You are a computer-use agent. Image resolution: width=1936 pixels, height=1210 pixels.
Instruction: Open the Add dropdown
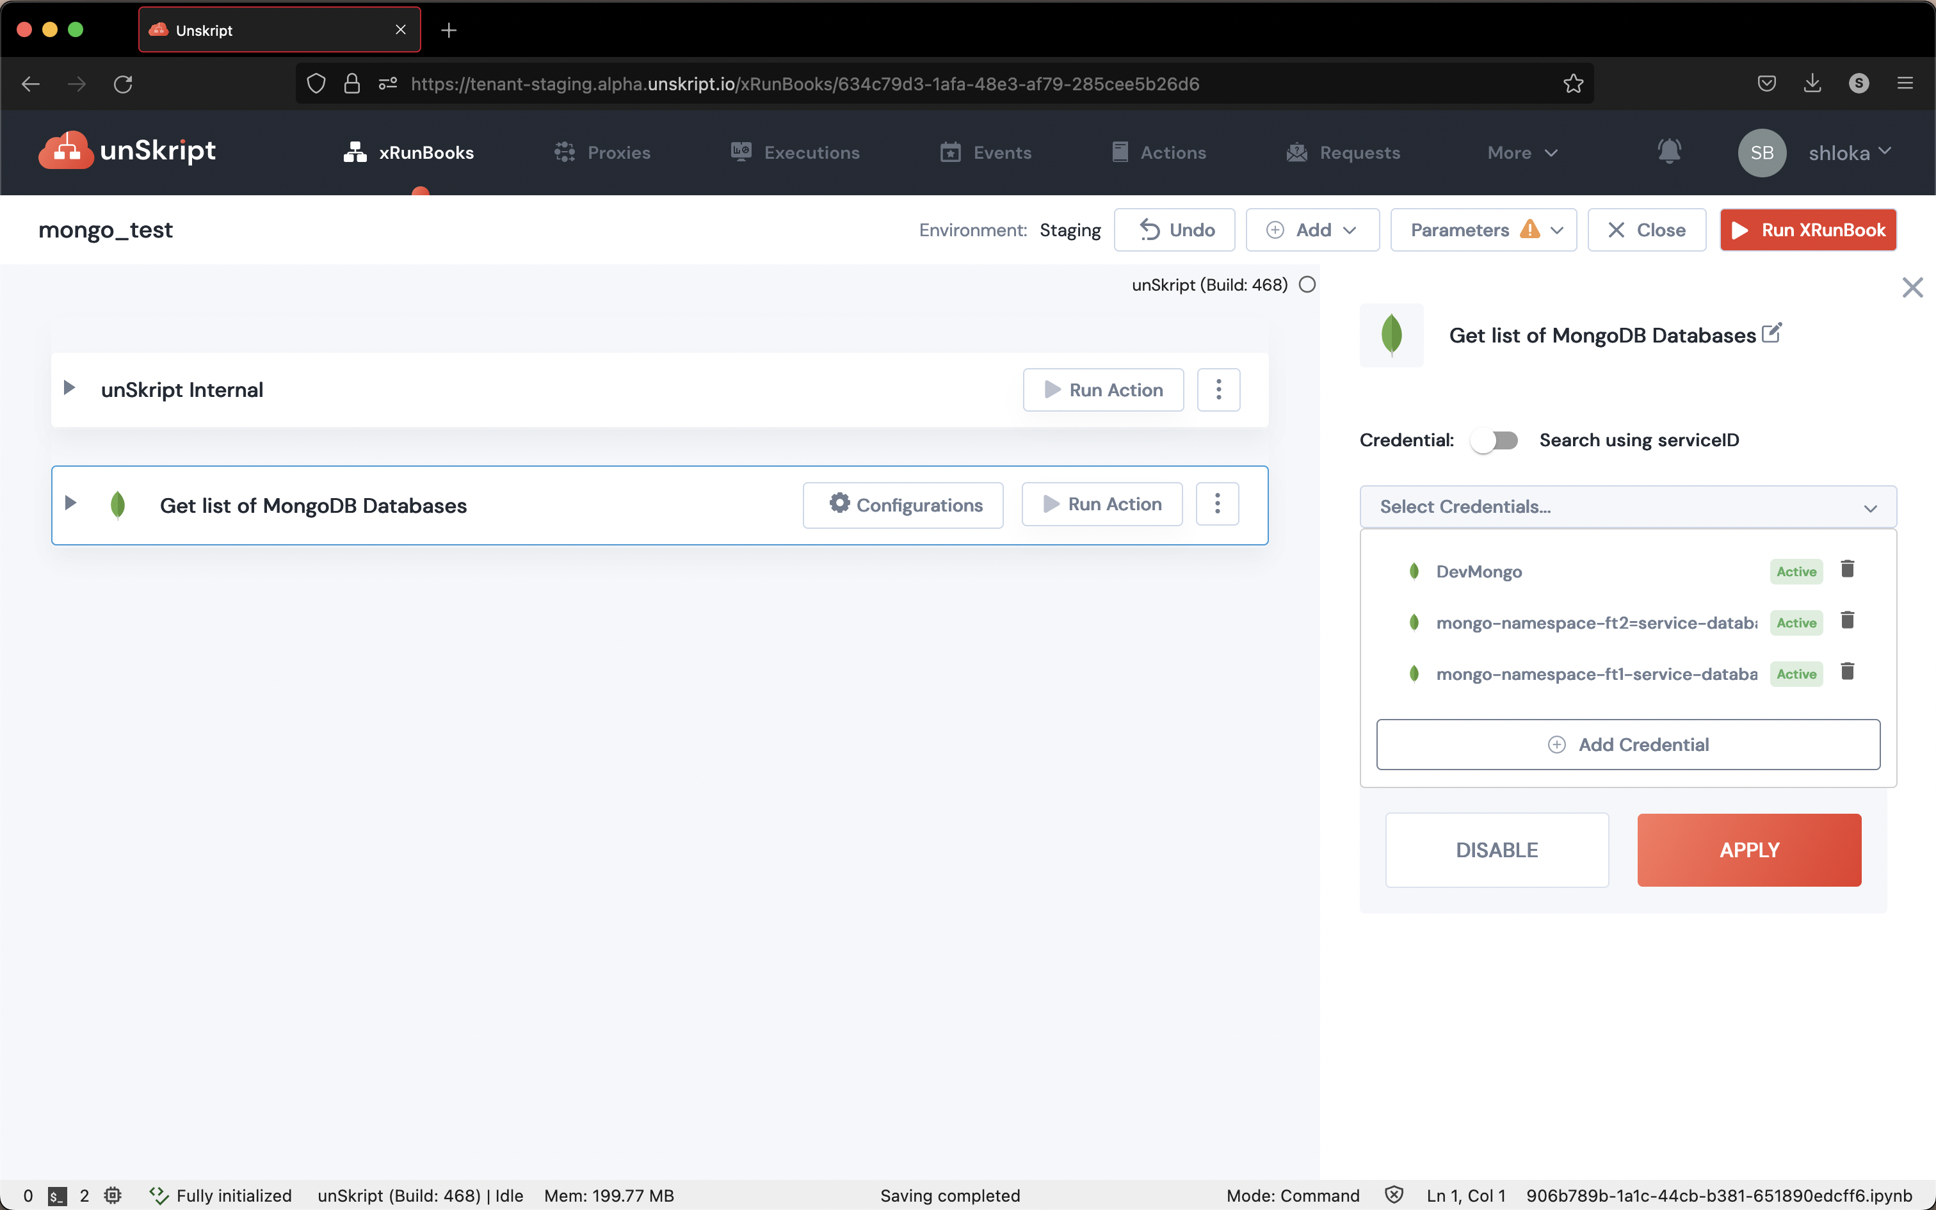(1312, 230)
